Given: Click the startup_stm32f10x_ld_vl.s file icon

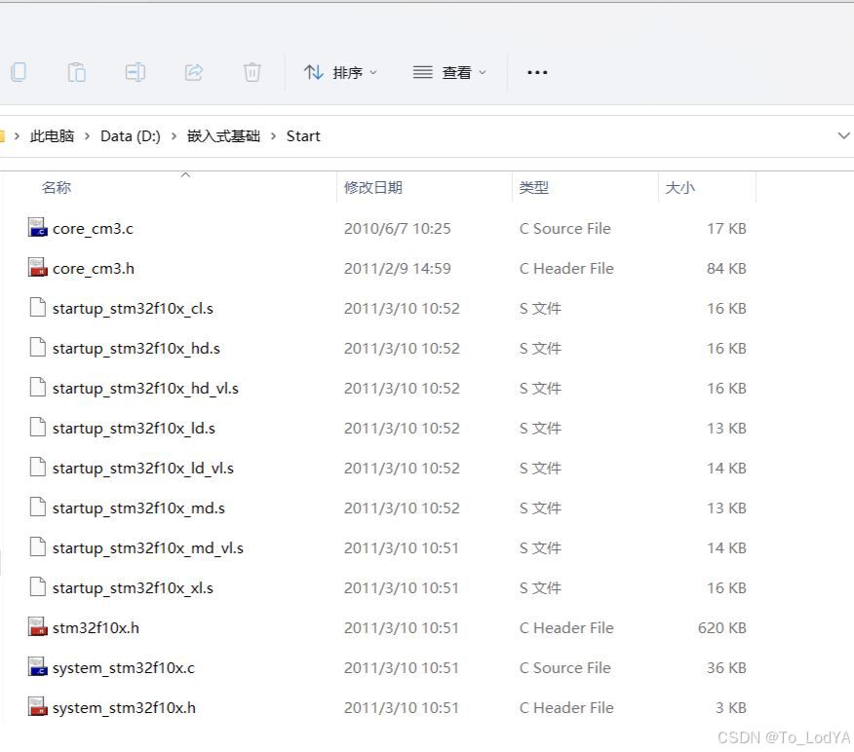Looking at the screenshot, I should pos(38,468).
